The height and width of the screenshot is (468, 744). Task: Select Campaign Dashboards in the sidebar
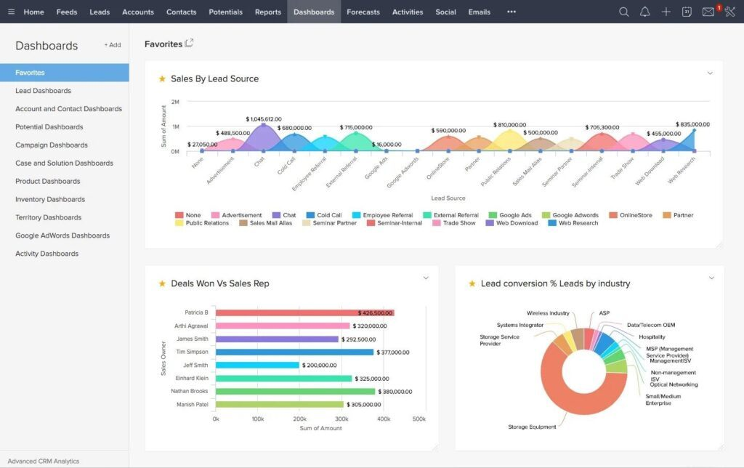53,145
